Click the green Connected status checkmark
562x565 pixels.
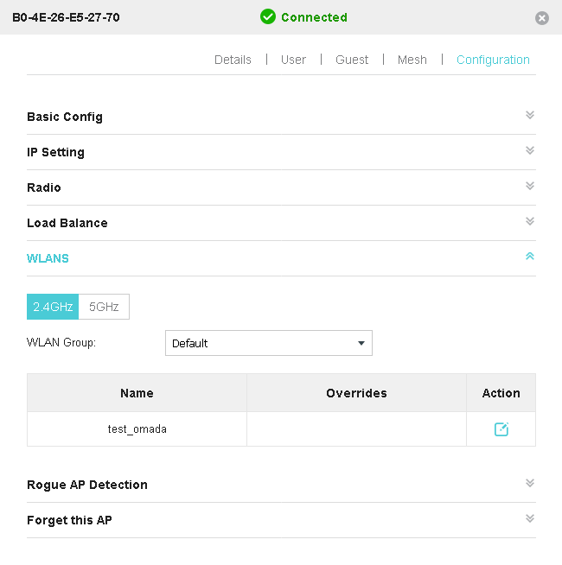[268, 17]
